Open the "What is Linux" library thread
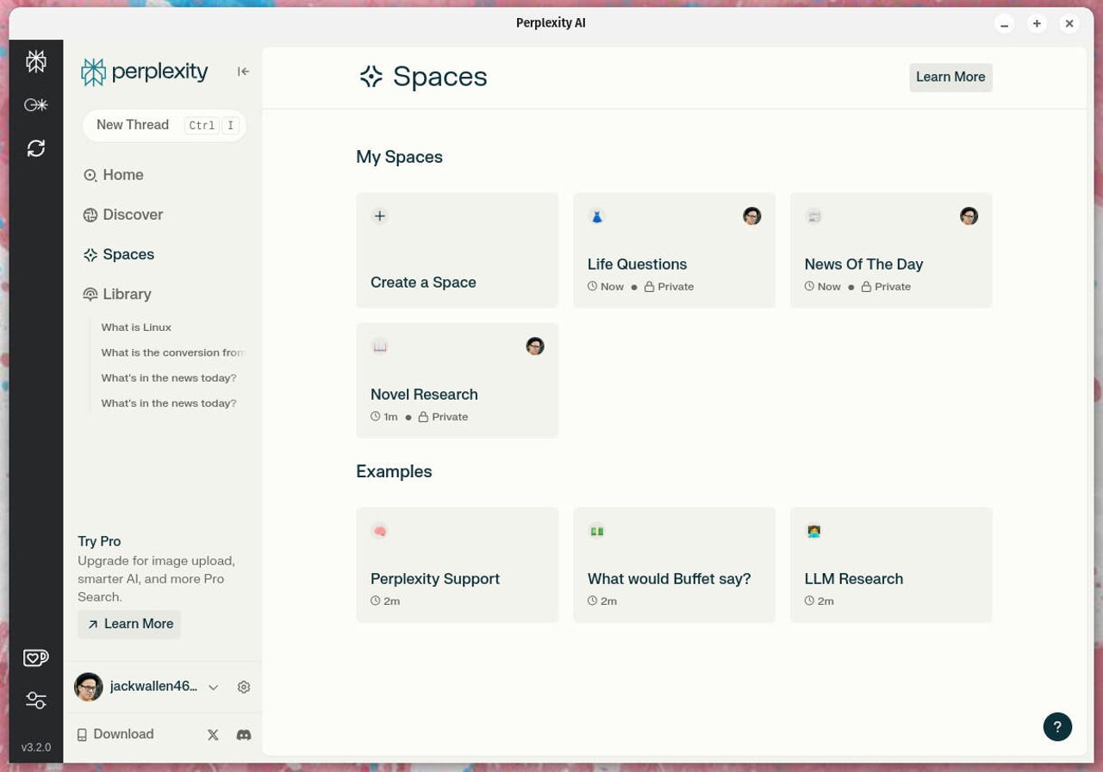Screen dimensions: 1103x772 point(136,327)
